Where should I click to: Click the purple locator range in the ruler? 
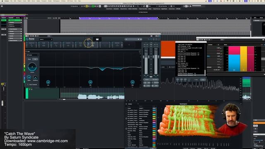click(x=118, y=18)
